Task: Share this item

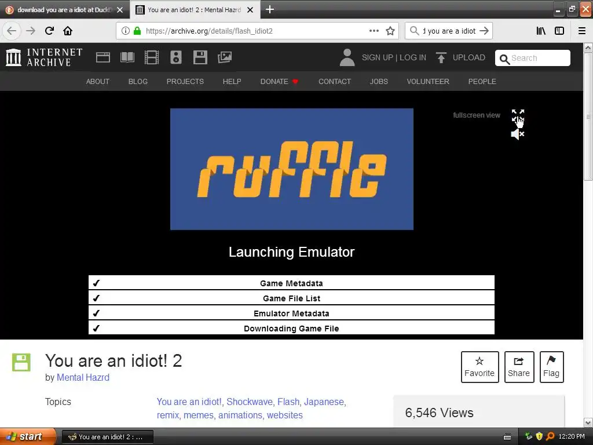Action: coord(519,367)
